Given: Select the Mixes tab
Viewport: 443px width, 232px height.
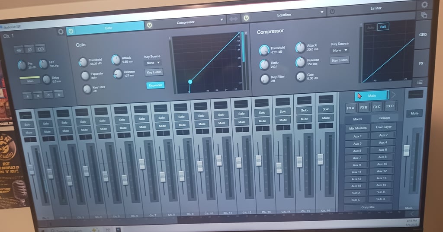Looking at the screenshot, I should click(x=357, y=119).
